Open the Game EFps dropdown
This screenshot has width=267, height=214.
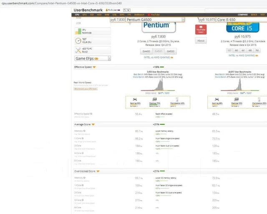(93, 58)
